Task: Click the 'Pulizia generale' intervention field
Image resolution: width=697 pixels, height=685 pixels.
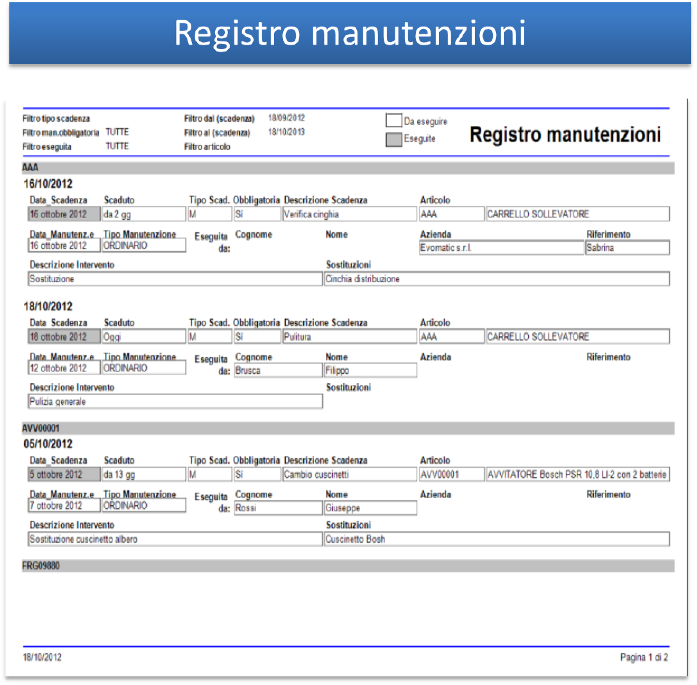Action: 175,402
